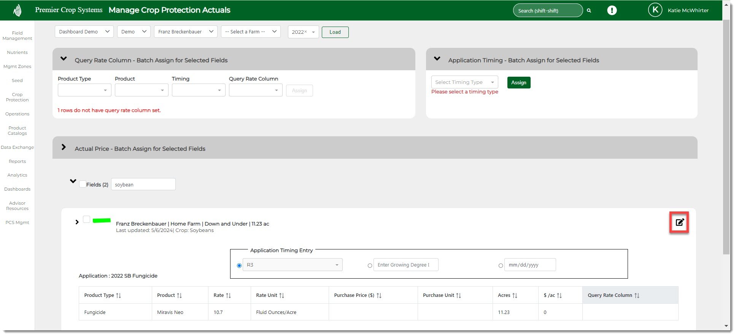Click the green field color swatch
The height and width of the screenshot is (336, 736).
(x=102, y=220)
